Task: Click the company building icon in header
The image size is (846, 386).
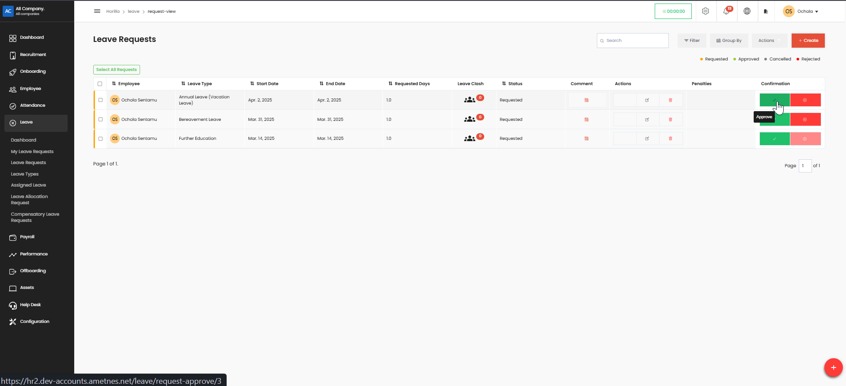Action: pos(766,11)
